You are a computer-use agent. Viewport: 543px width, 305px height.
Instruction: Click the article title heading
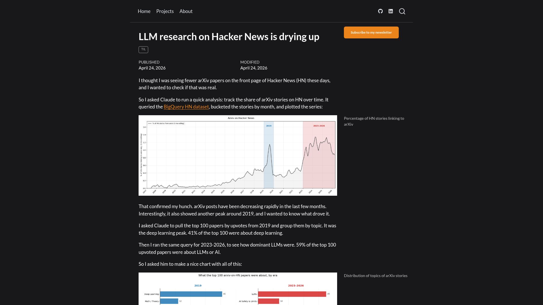[x=229, y=37]
